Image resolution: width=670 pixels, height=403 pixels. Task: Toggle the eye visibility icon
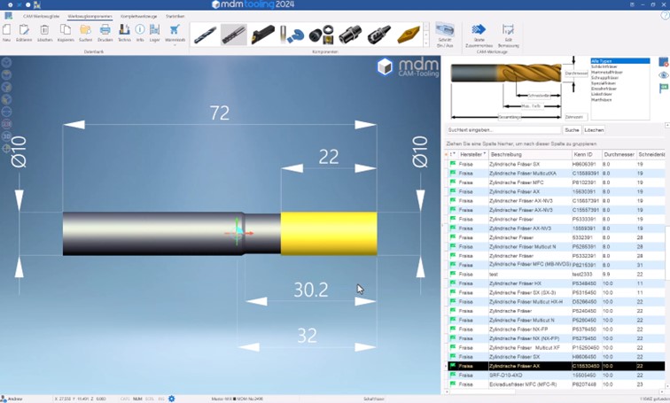click(x=663, y=75)
